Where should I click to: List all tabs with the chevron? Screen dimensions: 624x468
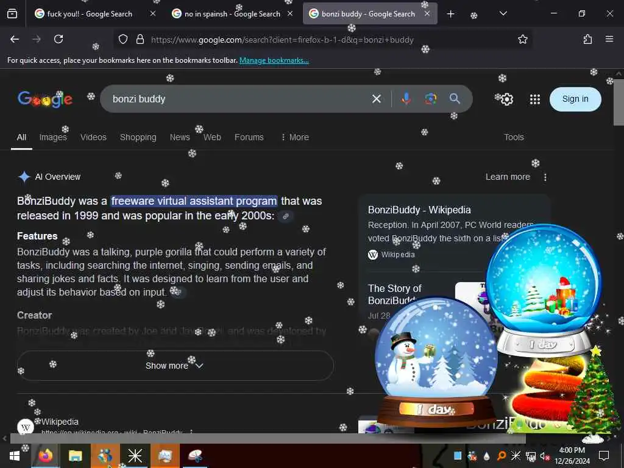click(503, 13)
